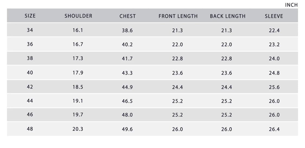The width and height of the screenshot is (305, 148).
Task: Click the SIZE column header
Action: point(30,16)
